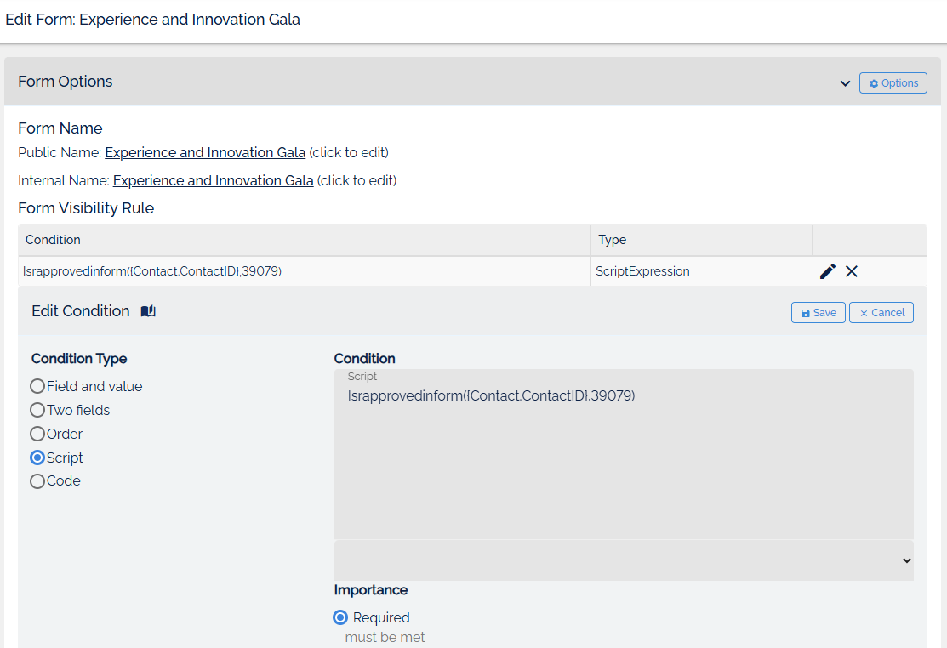Click the Options gear button
Image resolution: width=947 pixels, height=648 pixels.
pyautogui.click(x=893, y=83)
